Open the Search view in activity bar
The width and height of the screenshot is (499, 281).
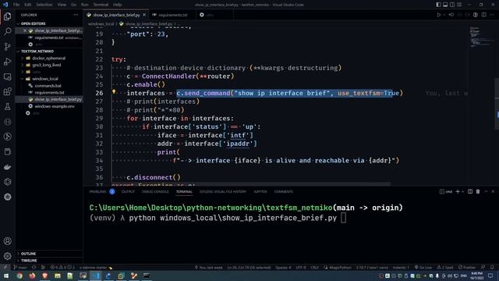tap(7, 31)
